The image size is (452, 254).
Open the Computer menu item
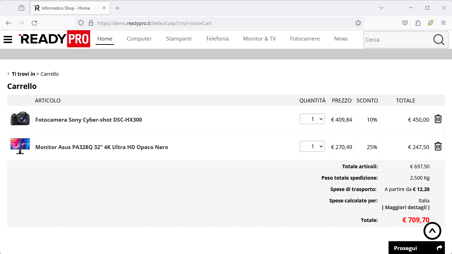point(139,39)
